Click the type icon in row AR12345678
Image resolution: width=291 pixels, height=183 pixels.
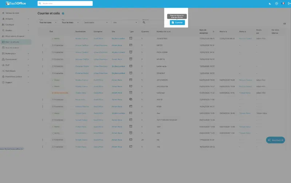coord(131,80)
